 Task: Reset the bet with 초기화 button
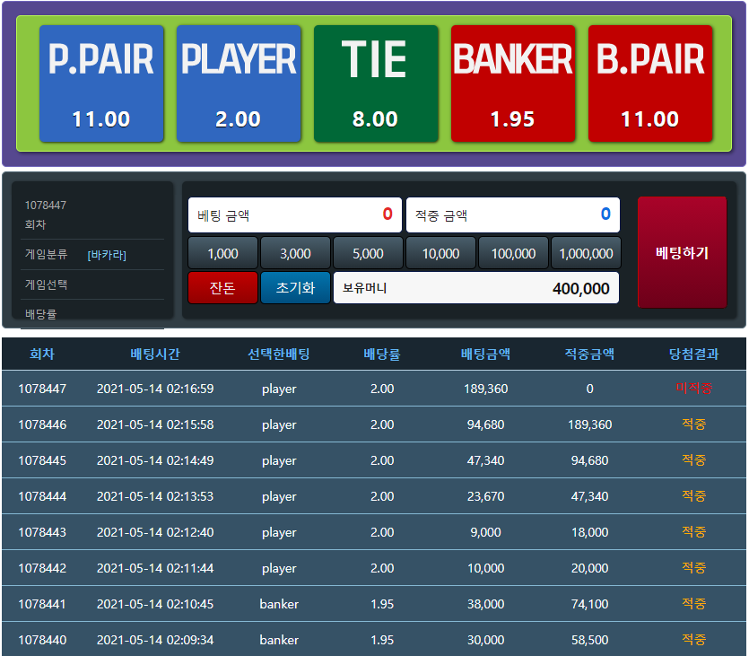pos(296,288)
